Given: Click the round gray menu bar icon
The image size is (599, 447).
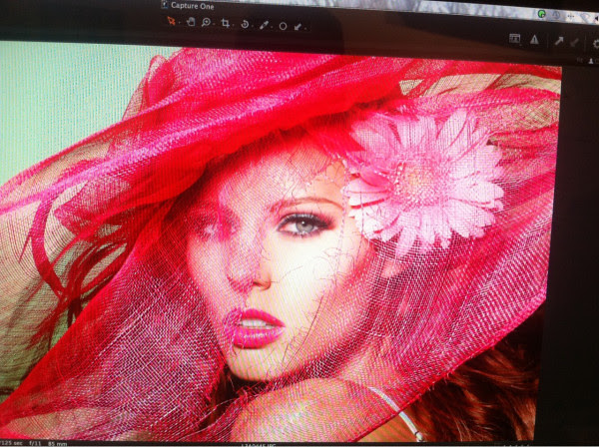Looking at the screenshot, I should pos(556,15).
